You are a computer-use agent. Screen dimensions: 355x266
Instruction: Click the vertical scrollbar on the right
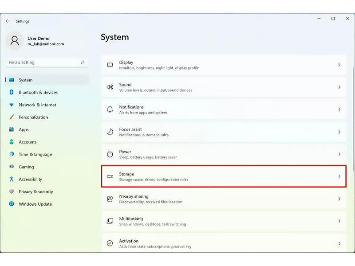(x=353, y=119)
